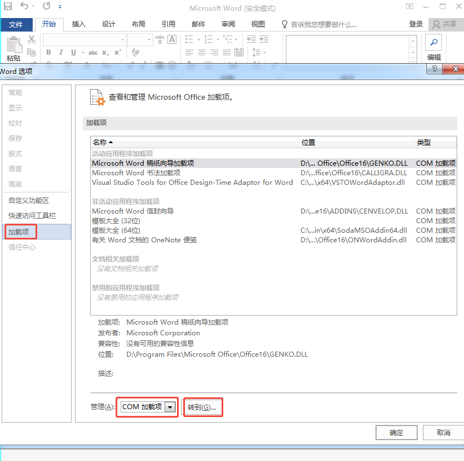Click Align Left icon
Viewport: 464px width, 461px height.
pos(189,52)
